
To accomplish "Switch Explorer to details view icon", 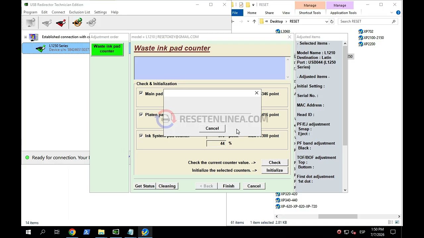I will 391,222.
